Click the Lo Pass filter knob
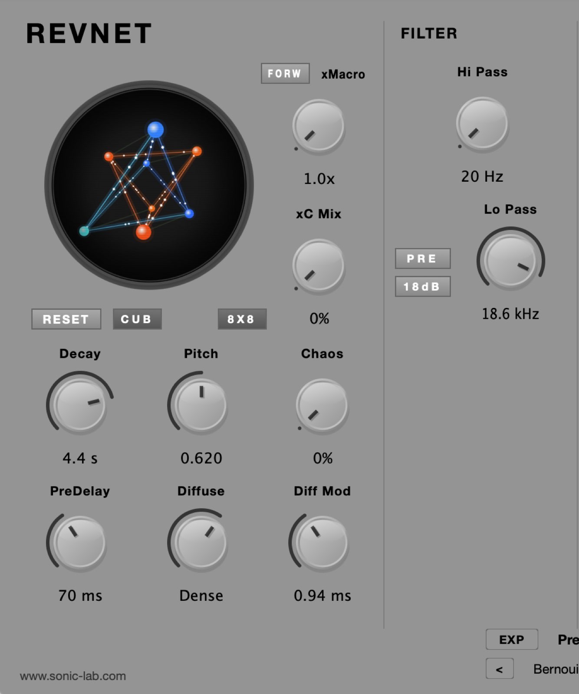This screenshot has width=579, height=694. click(511, 260)
